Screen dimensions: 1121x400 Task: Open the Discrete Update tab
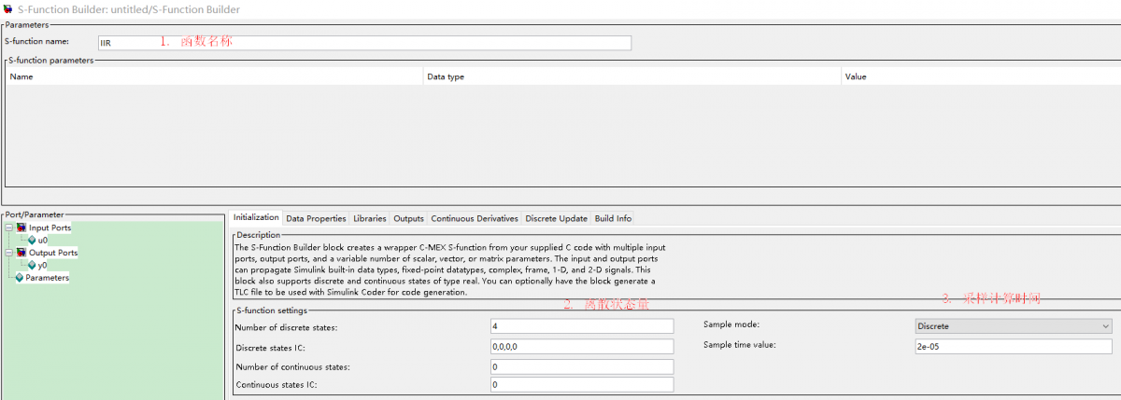click(557, 219)
